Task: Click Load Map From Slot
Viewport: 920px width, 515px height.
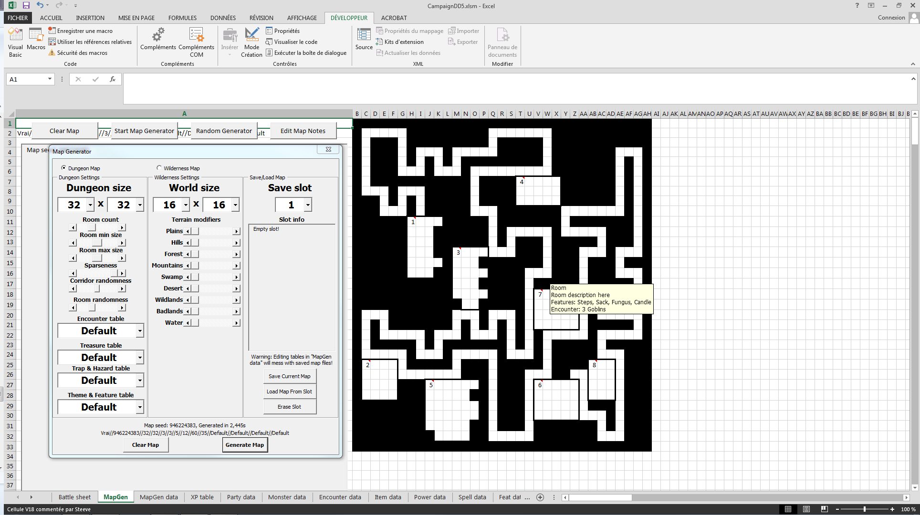Action: (290, 391)
